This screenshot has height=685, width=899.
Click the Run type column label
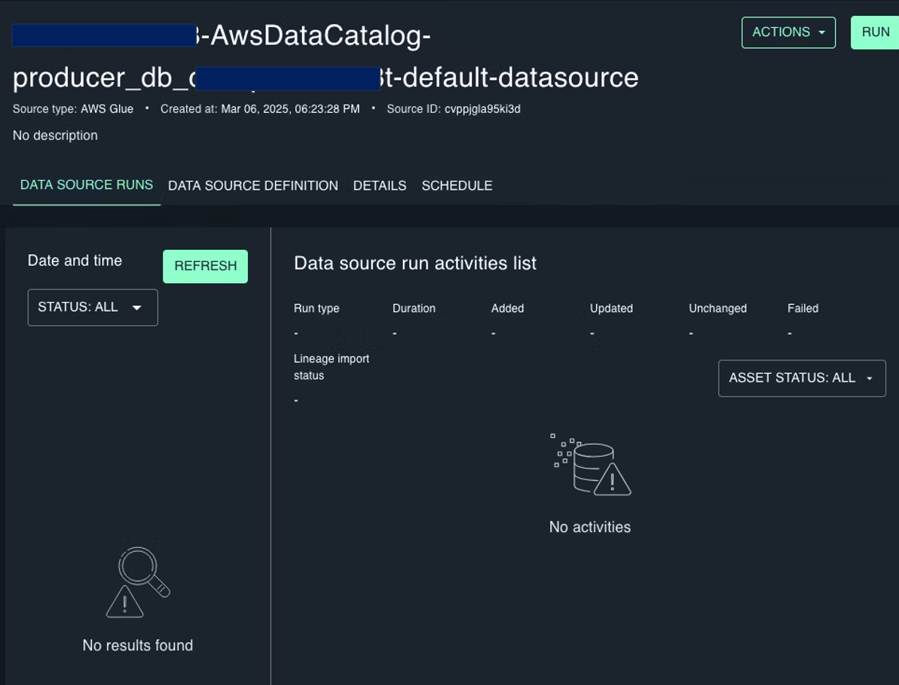(316, 308)
